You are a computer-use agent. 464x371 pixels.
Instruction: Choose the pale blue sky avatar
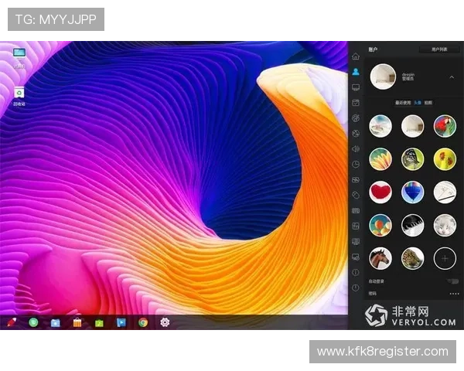(380, 126)
